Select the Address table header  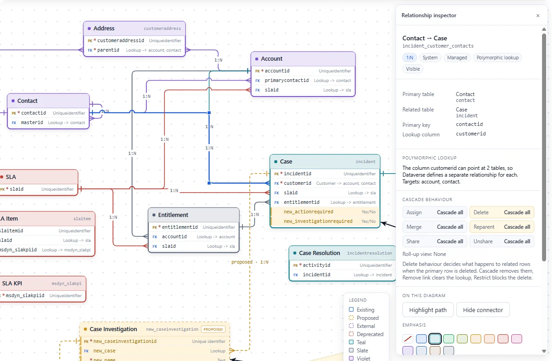click(x=135, y=29)
